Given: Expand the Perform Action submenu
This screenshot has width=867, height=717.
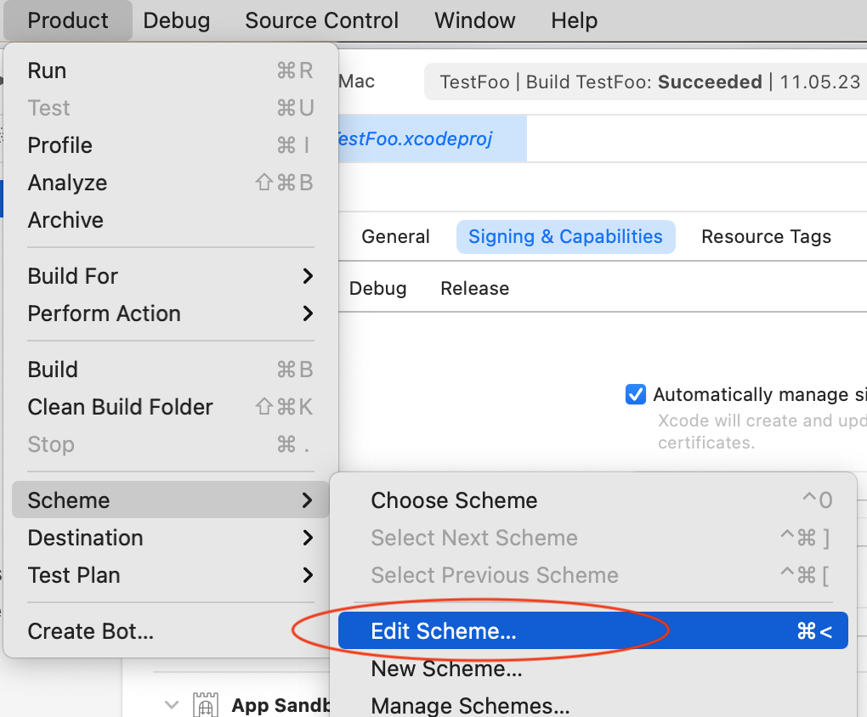Looking at the screenshot, I should pyautogui.click(x=170, y=313).
